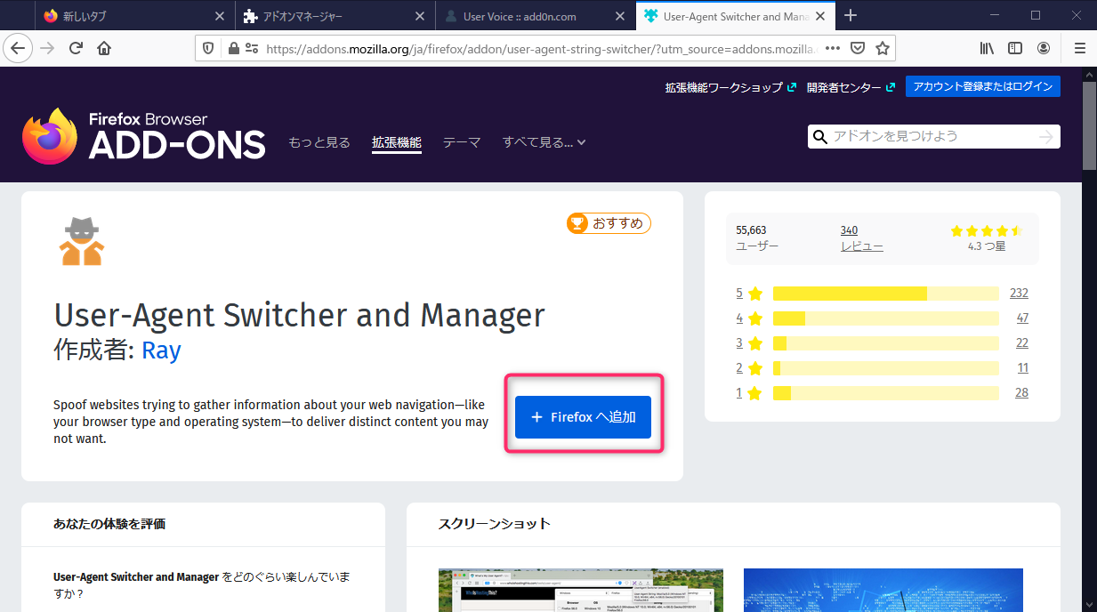Image resolution: width=1097 pixels, height=612 pixels.
Task: Open the 232 five-star reviews count
Action: [x=1019, y=294]
